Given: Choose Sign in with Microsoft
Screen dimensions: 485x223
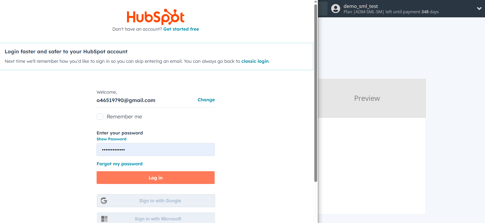Looking at the screenshot, I should 156,218.
